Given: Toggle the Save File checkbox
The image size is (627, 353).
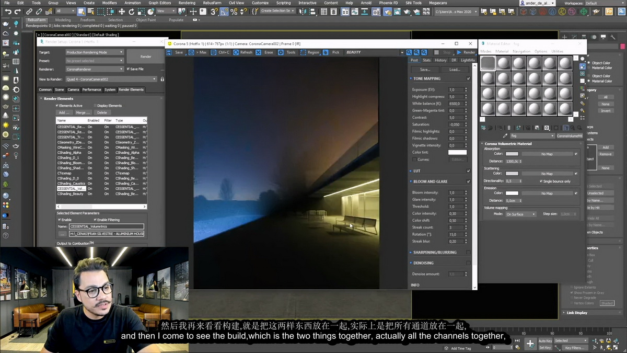Looking at the screenshot, I should (x=128, y=69).
